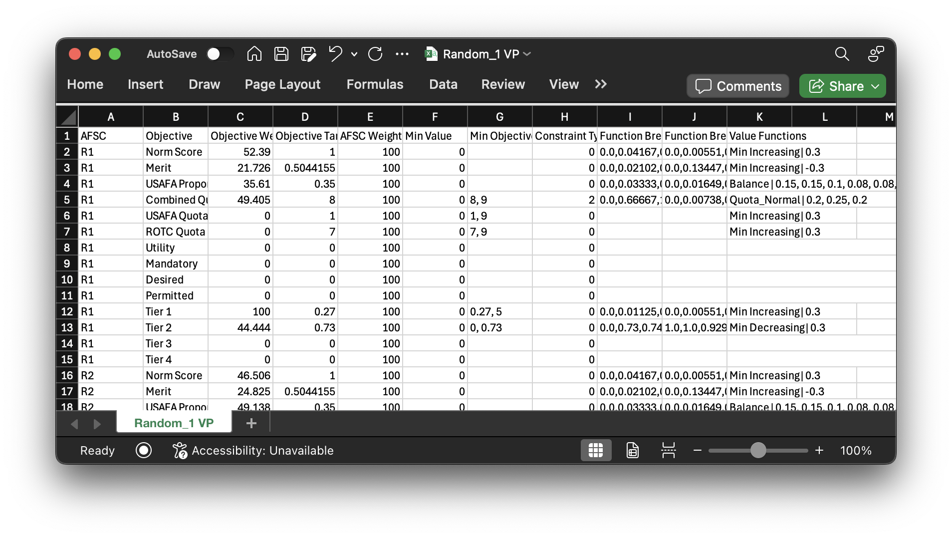Add a new sheet with the plus button
This screenshot has height=538, width=952.
(x=251, y=423)
